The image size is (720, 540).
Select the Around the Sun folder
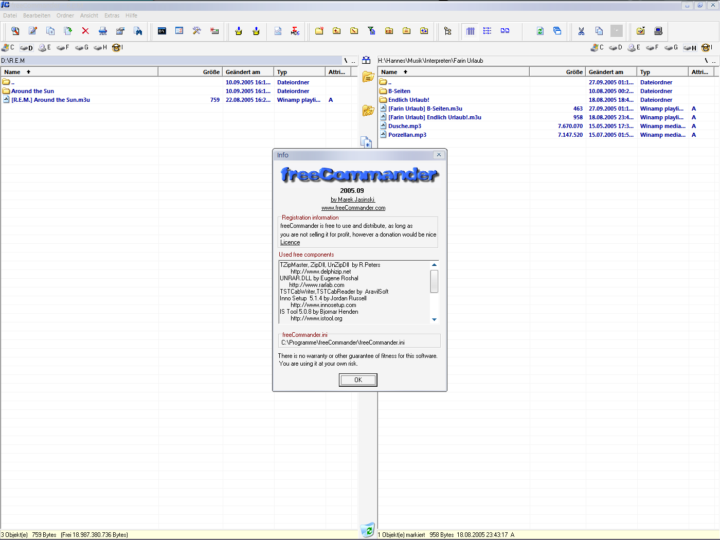32,91
